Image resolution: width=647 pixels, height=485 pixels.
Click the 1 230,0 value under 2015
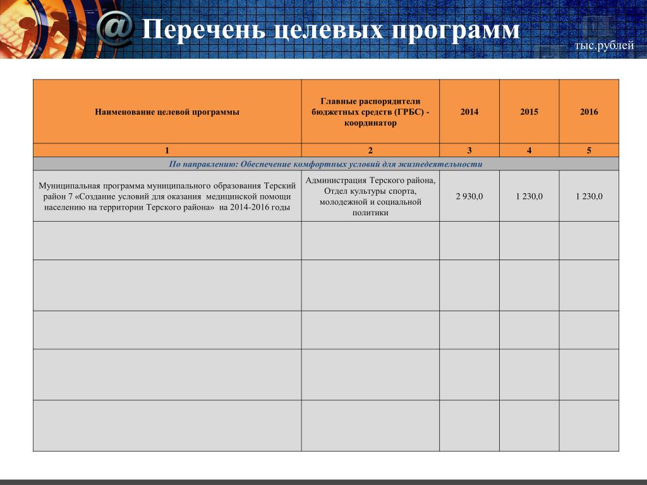coord(529,196)
